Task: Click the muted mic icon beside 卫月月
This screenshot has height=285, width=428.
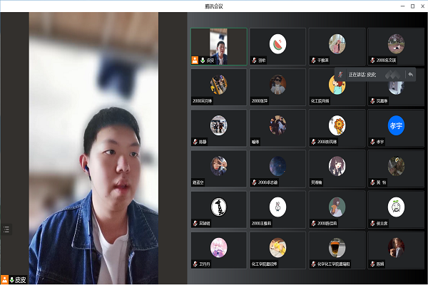Action: point(194,264)
